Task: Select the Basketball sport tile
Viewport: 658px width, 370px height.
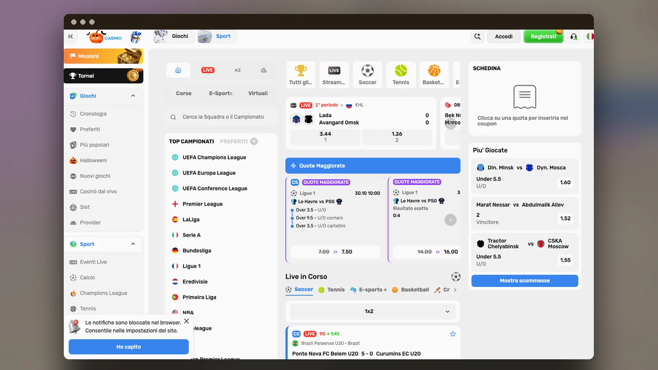Action: coord(433,75)
